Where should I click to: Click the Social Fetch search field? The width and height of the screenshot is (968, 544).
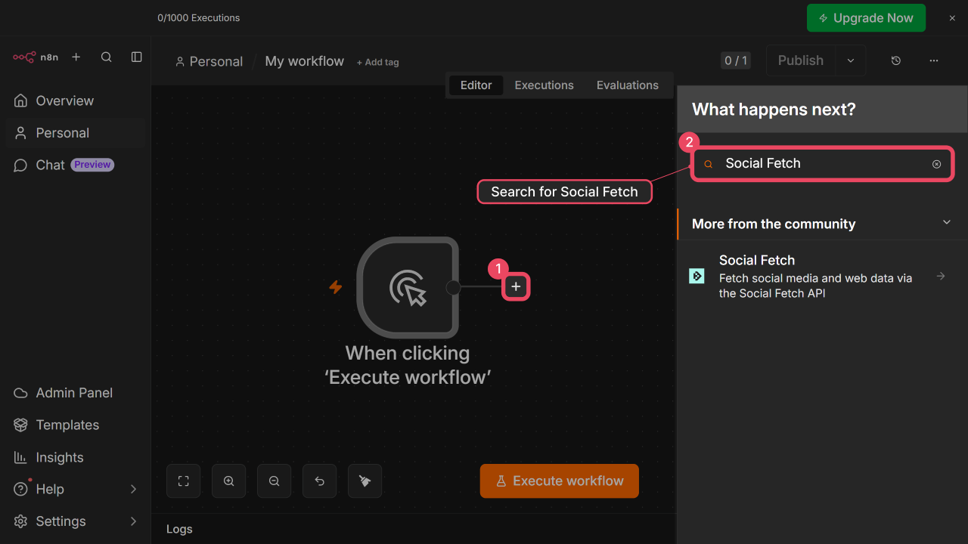tap(823, 164)
